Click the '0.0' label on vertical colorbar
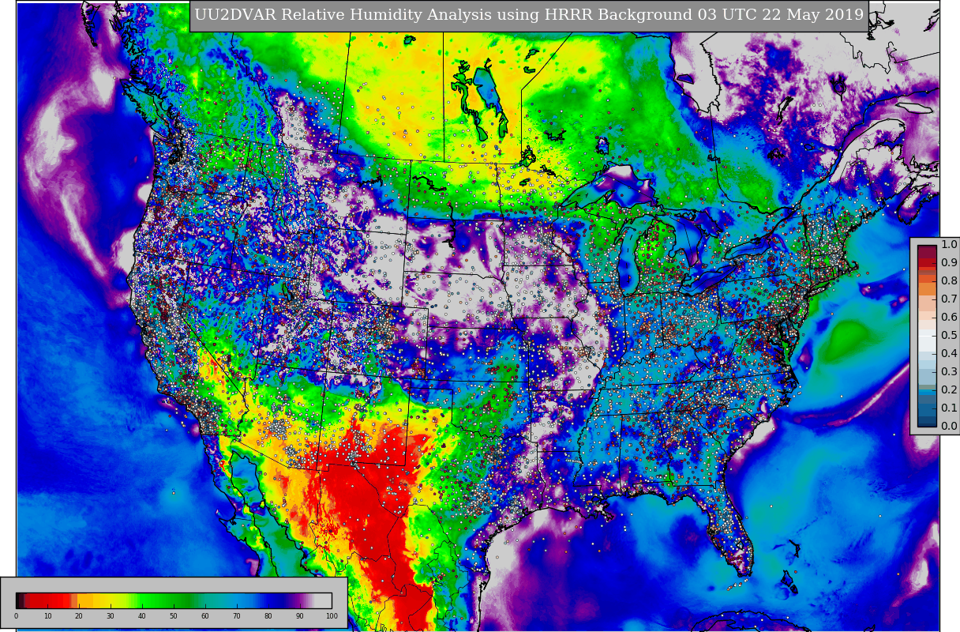This screenshot has width=960, height=632. [x=949, y=427]
